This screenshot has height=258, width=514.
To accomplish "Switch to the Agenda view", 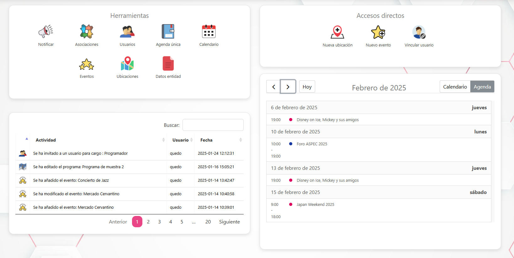I will click(x=482, y=87).
